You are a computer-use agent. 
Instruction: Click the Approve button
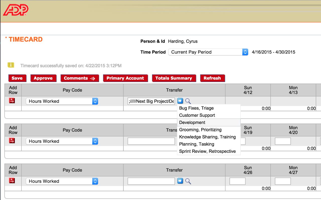pos(43,78)
